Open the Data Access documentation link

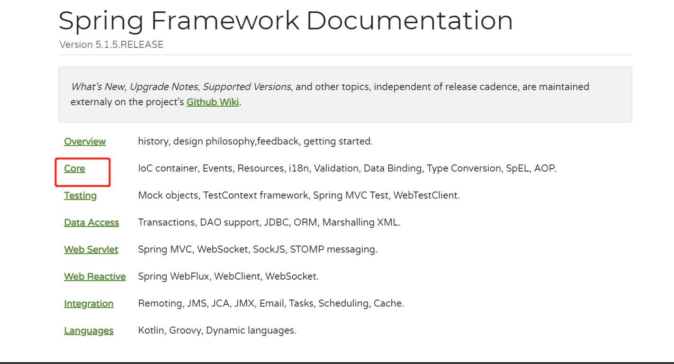click(x=91, y=222)
